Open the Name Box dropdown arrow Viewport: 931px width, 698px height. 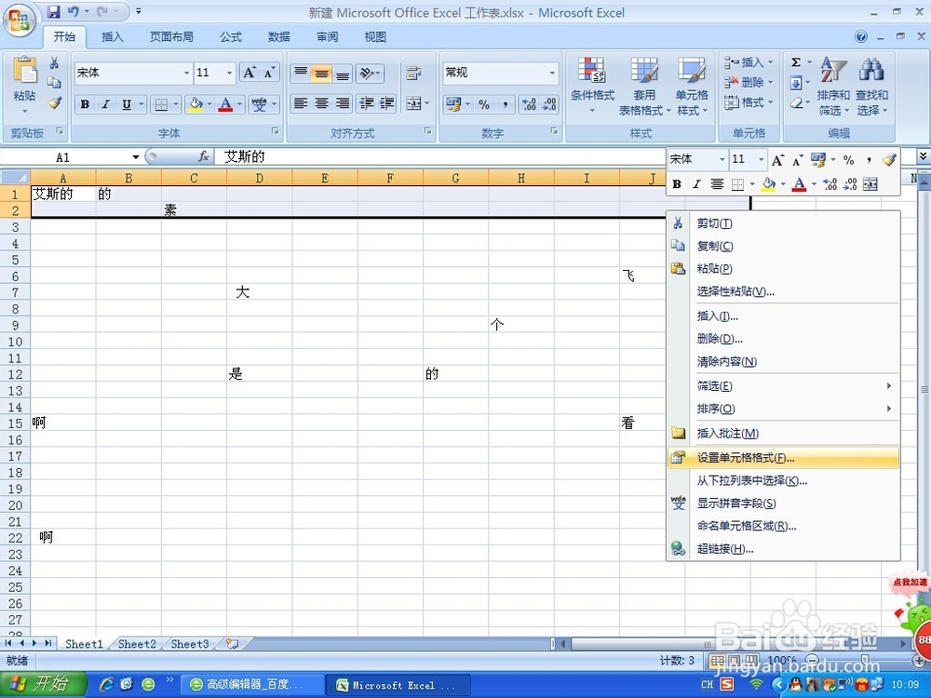pyautogui.click(x=135, y=156)
